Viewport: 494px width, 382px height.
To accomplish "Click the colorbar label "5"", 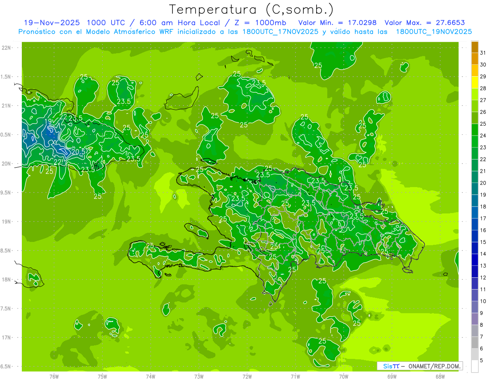I will [482, 361].
